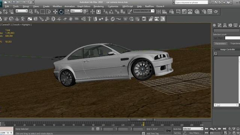
Task: Toggle Keyboard Shortcut Override icon
Action: click(98, 12)
